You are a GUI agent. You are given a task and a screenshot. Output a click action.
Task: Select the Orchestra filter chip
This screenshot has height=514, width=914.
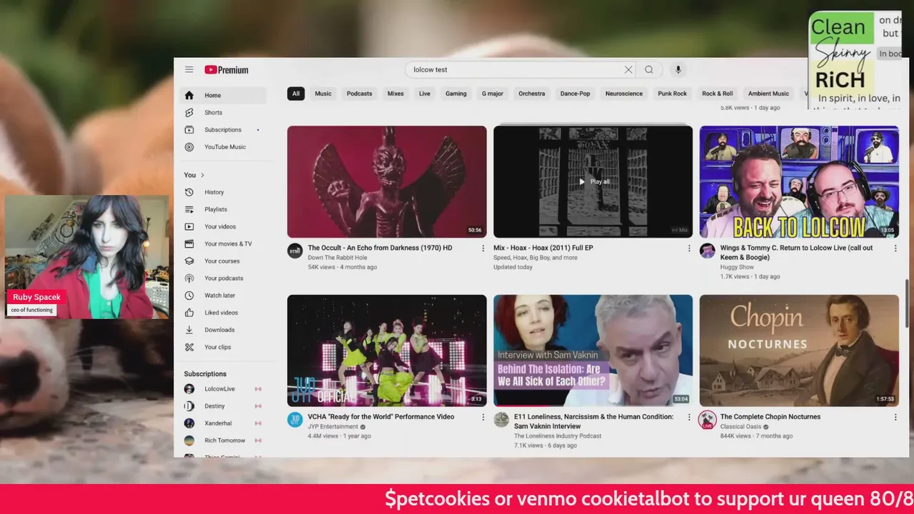click(x=532, y=94)
